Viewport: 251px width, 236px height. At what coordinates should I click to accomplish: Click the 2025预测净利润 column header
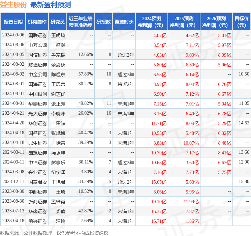[x=184, y=22]
